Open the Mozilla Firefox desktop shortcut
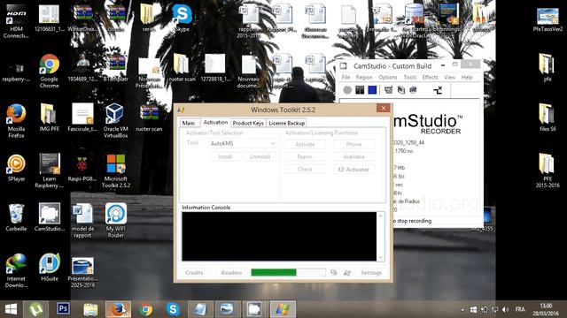Image resolution: width=567 pixels, height=318 pixels. [x=16, y=121]
